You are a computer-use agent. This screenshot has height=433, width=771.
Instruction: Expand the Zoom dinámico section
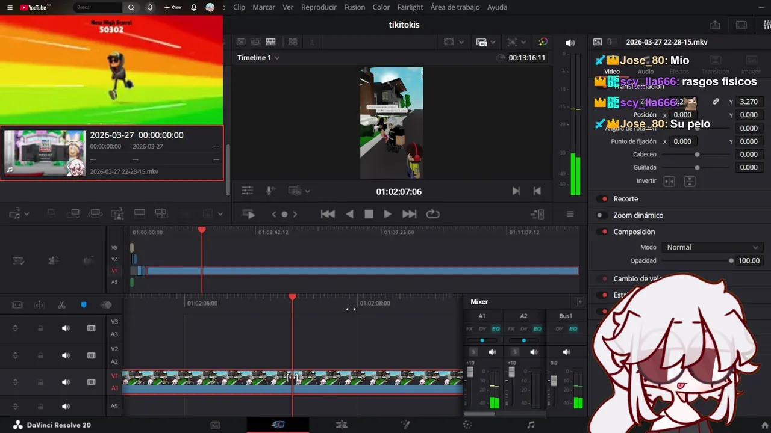pos(638,215)
